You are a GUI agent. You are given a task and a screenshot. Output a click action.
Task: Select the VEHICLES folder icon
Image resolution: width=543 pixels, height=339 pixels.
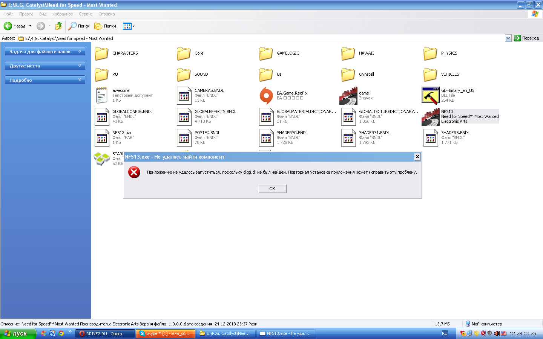(430, 75)
